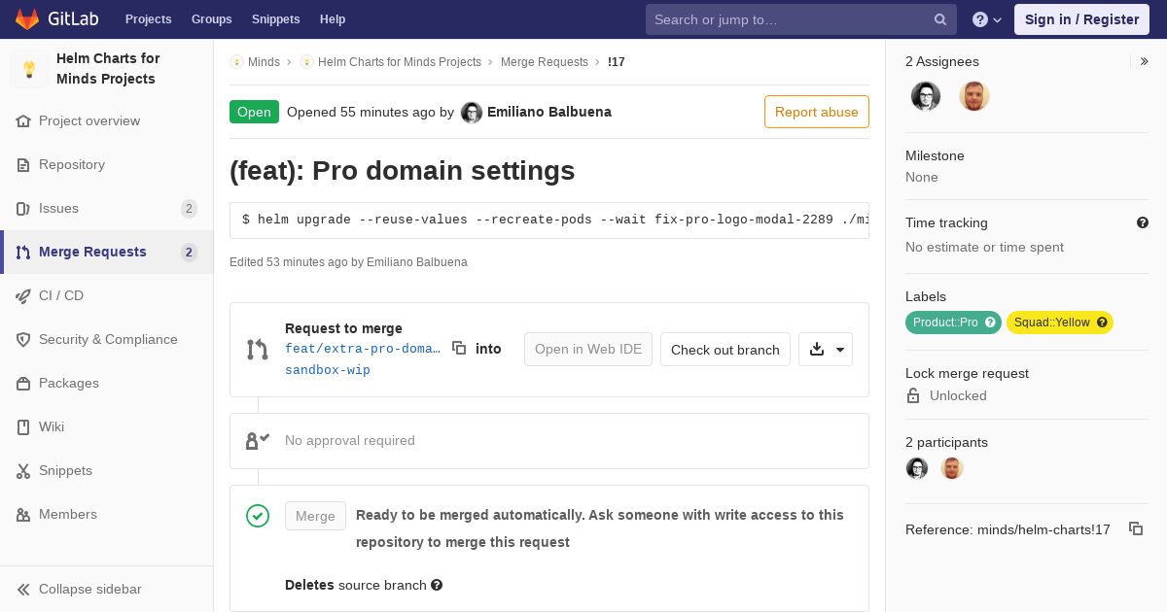
Task: Open the Groups menu
Action: click(212, 19)
